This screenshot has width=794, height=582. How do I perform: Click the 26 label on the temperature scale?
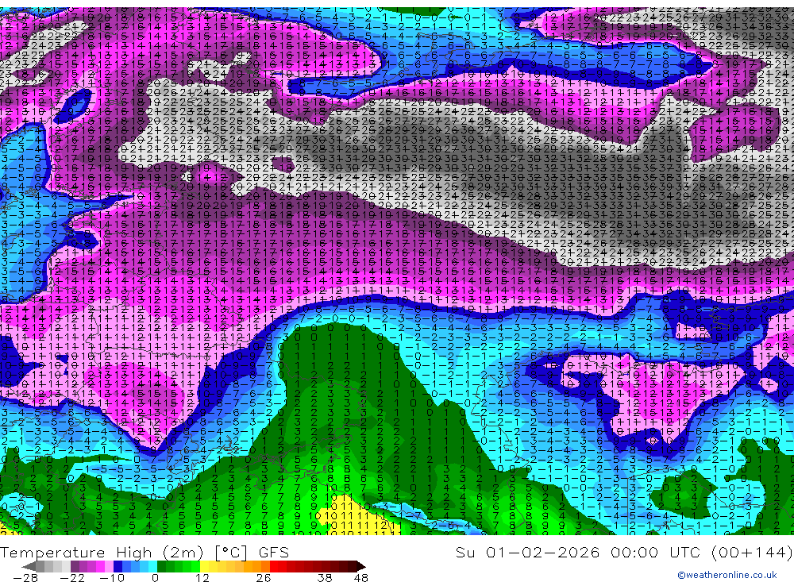264,577
